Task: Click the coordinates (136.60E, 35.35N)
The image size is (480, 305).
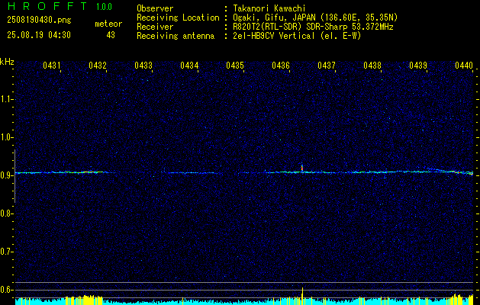Action: 359,18
